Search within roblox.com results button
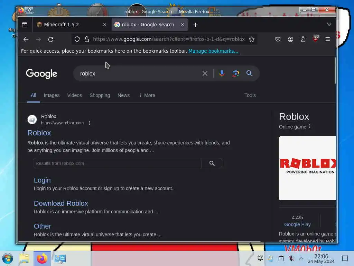This screenshot has width=354, height=266. click(212, 163)
